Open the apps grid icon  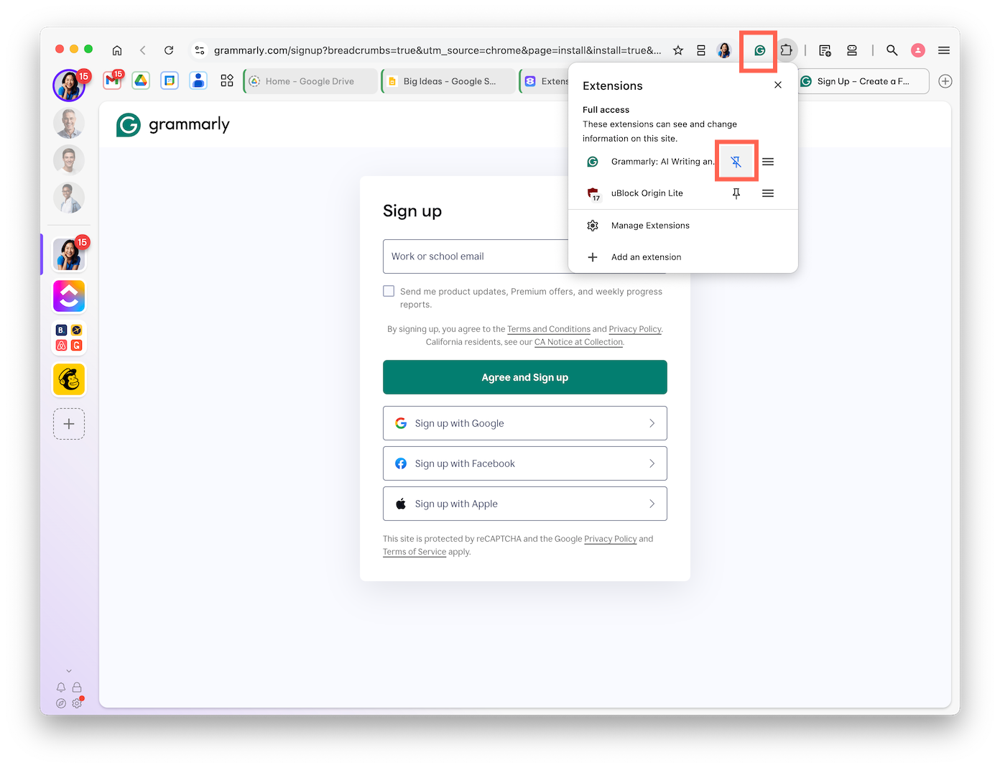coord(227,80)
